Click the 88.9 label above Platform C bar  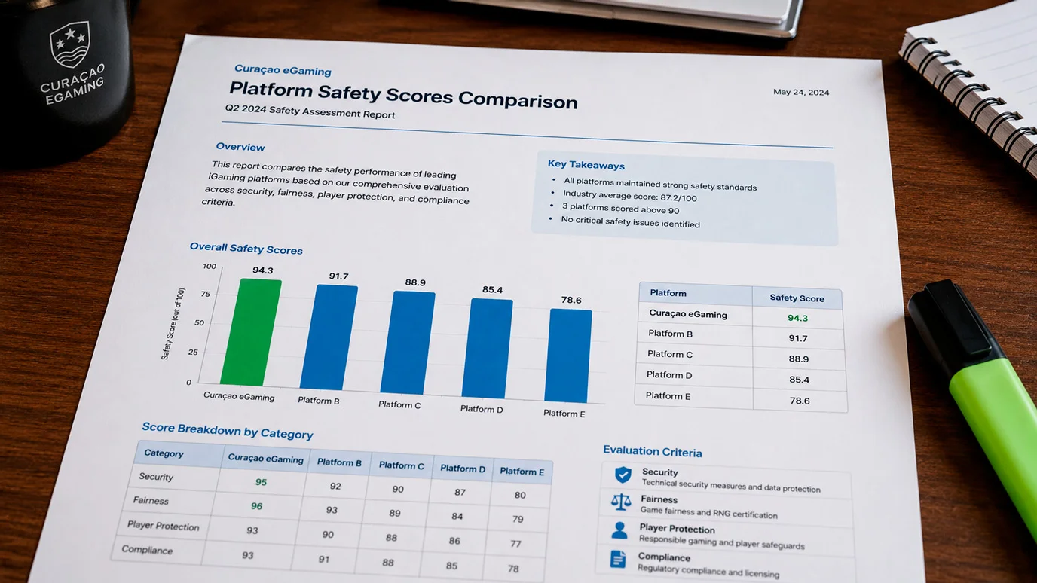point(415,282)
